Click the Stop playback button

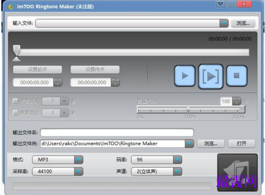237,76
